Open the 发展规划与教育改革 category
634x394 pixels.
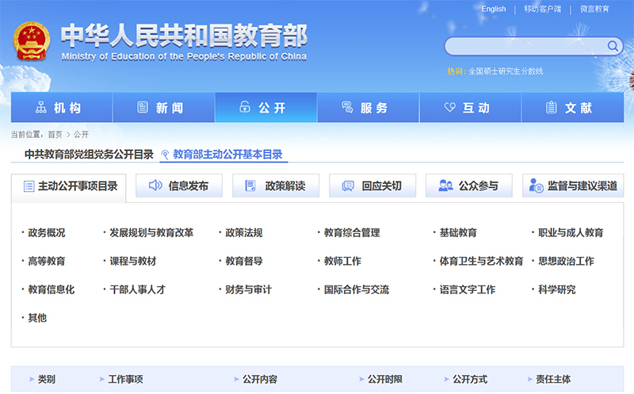151,233
